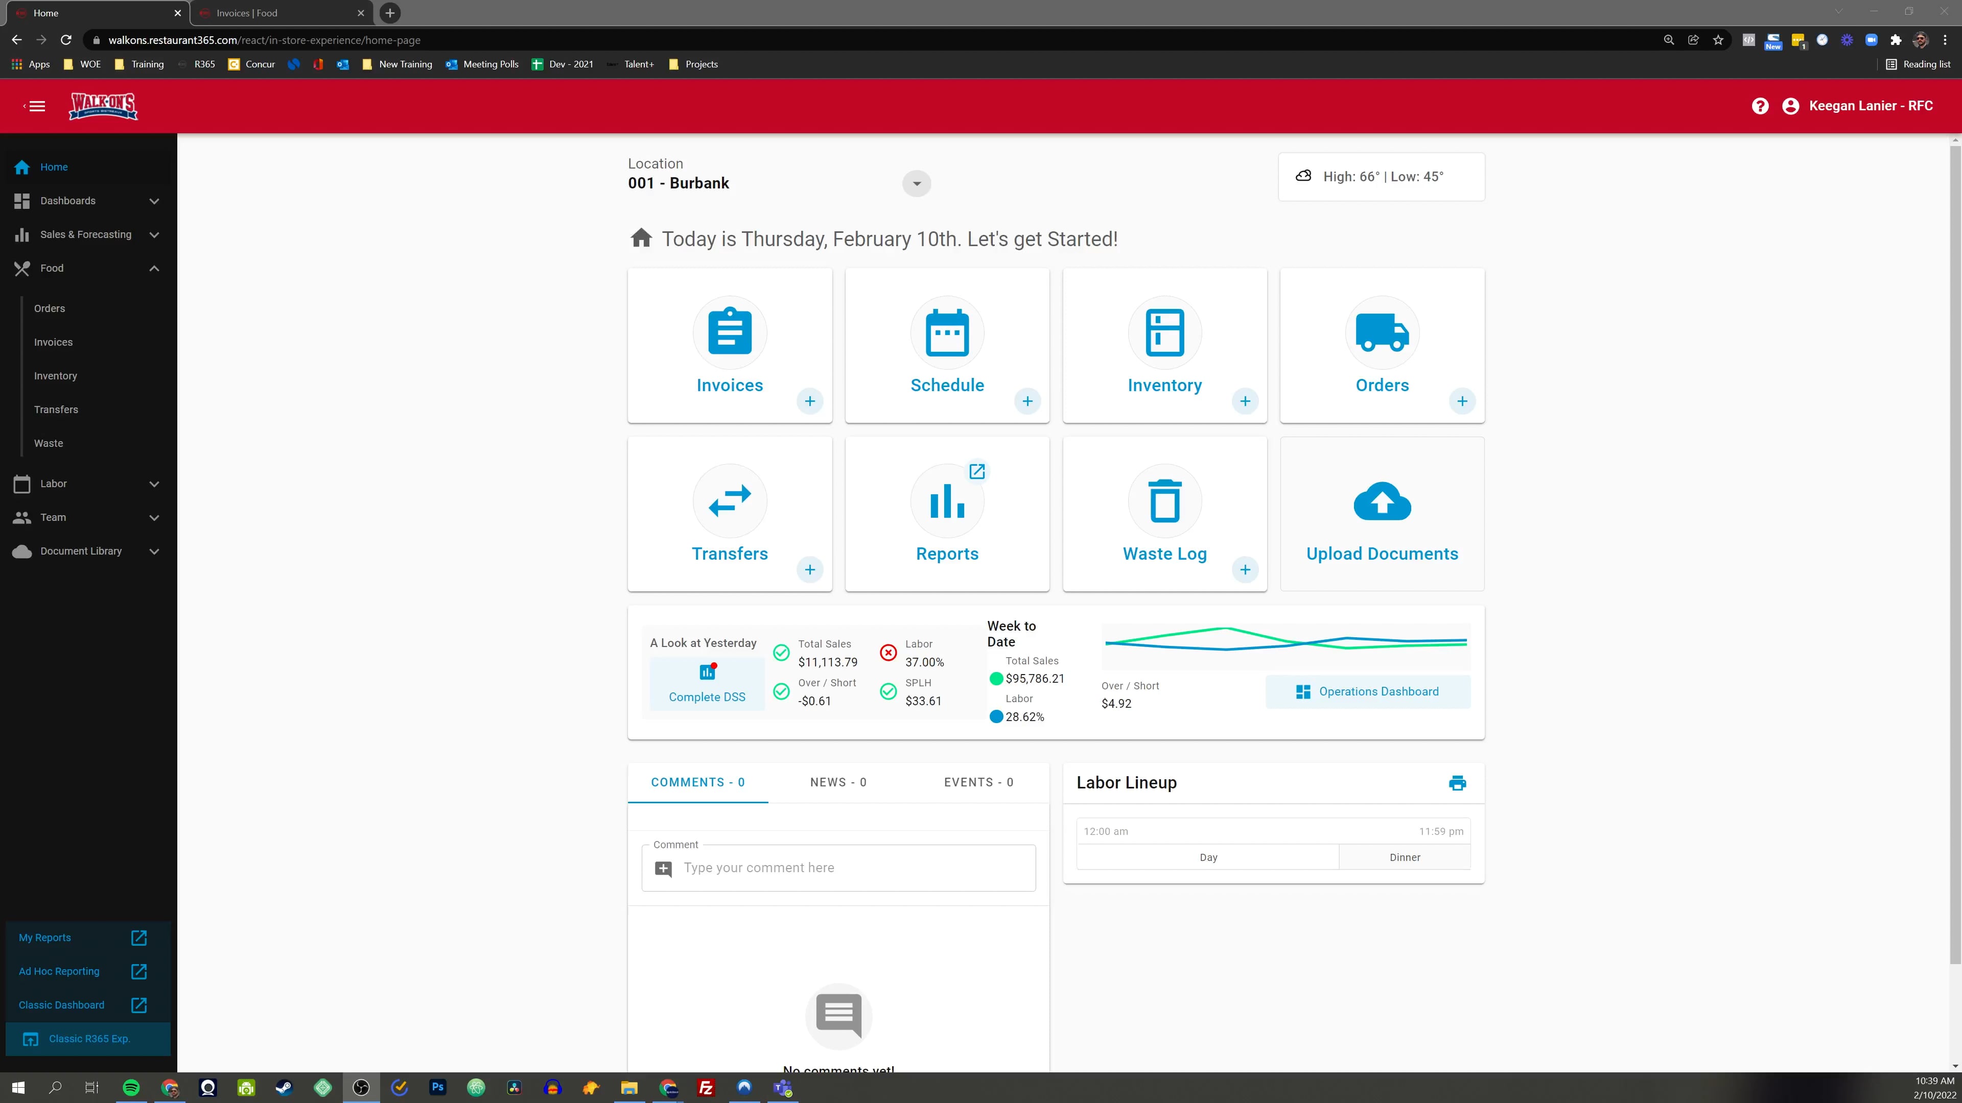The image size is (1962, 1103).
Task: Collapse the Food section in the sidebar
Action: click(154, 268)
